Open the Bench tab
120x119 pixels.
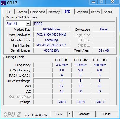95,12
